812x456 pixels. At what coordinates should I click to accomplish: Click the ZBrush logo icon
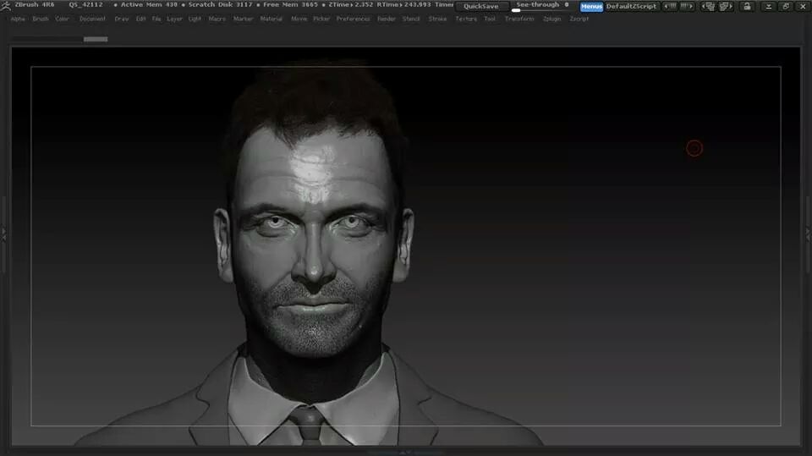[6, 5]
